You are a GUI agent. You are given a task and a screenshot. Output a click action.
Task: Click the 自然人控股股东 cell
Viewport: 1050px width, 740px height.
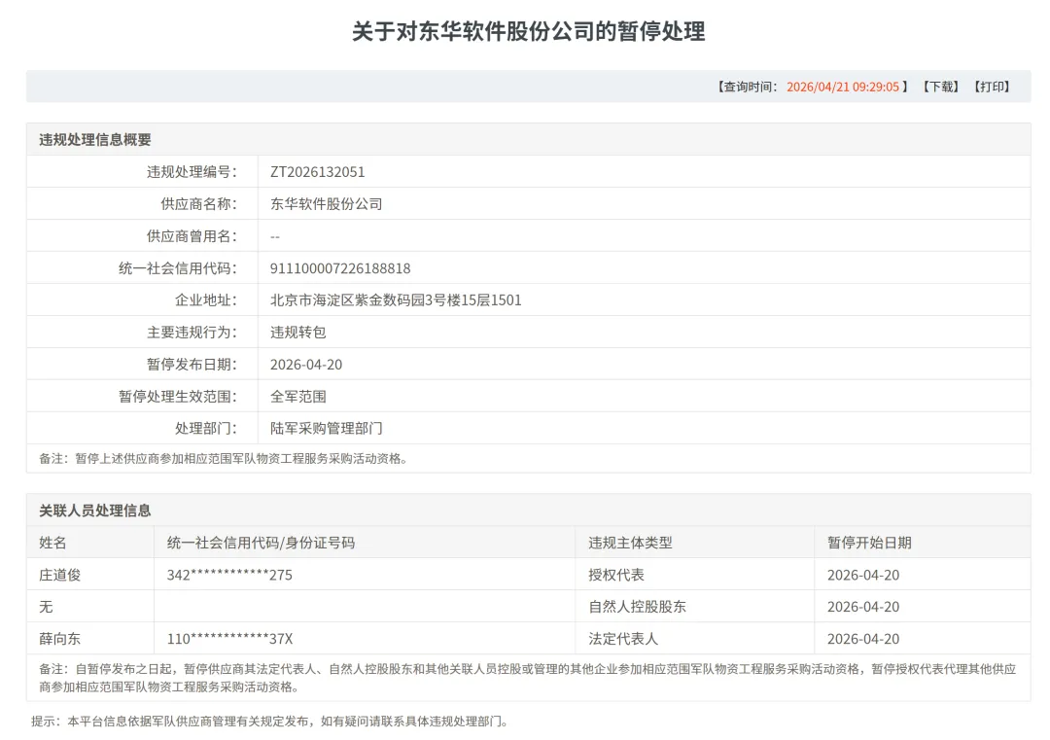[638, 608]
